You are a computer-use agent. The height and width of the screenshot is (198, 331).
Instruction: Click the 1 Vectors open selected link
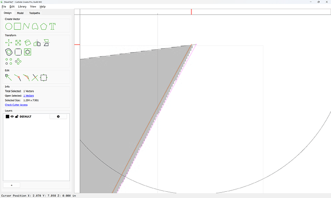[28, 96]
